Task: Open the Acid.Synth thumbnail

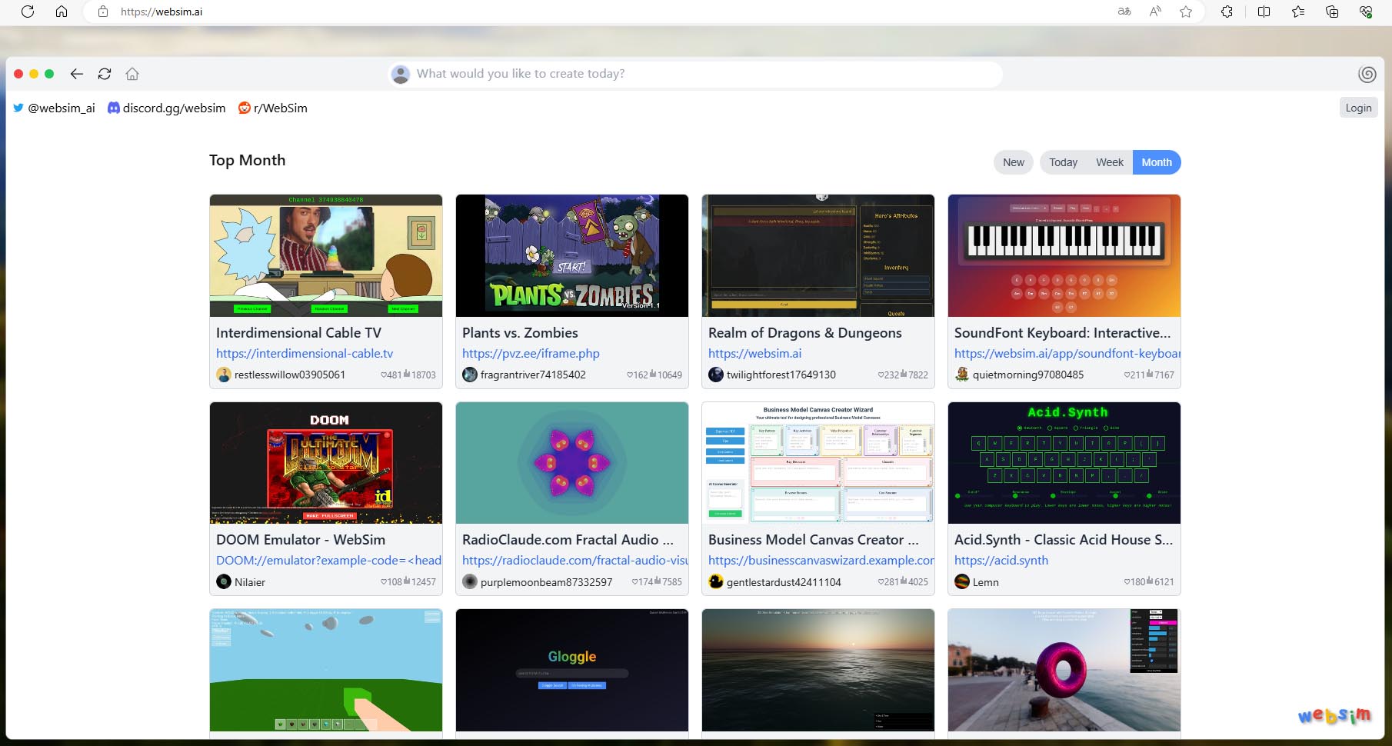Action: point(1064,463)
